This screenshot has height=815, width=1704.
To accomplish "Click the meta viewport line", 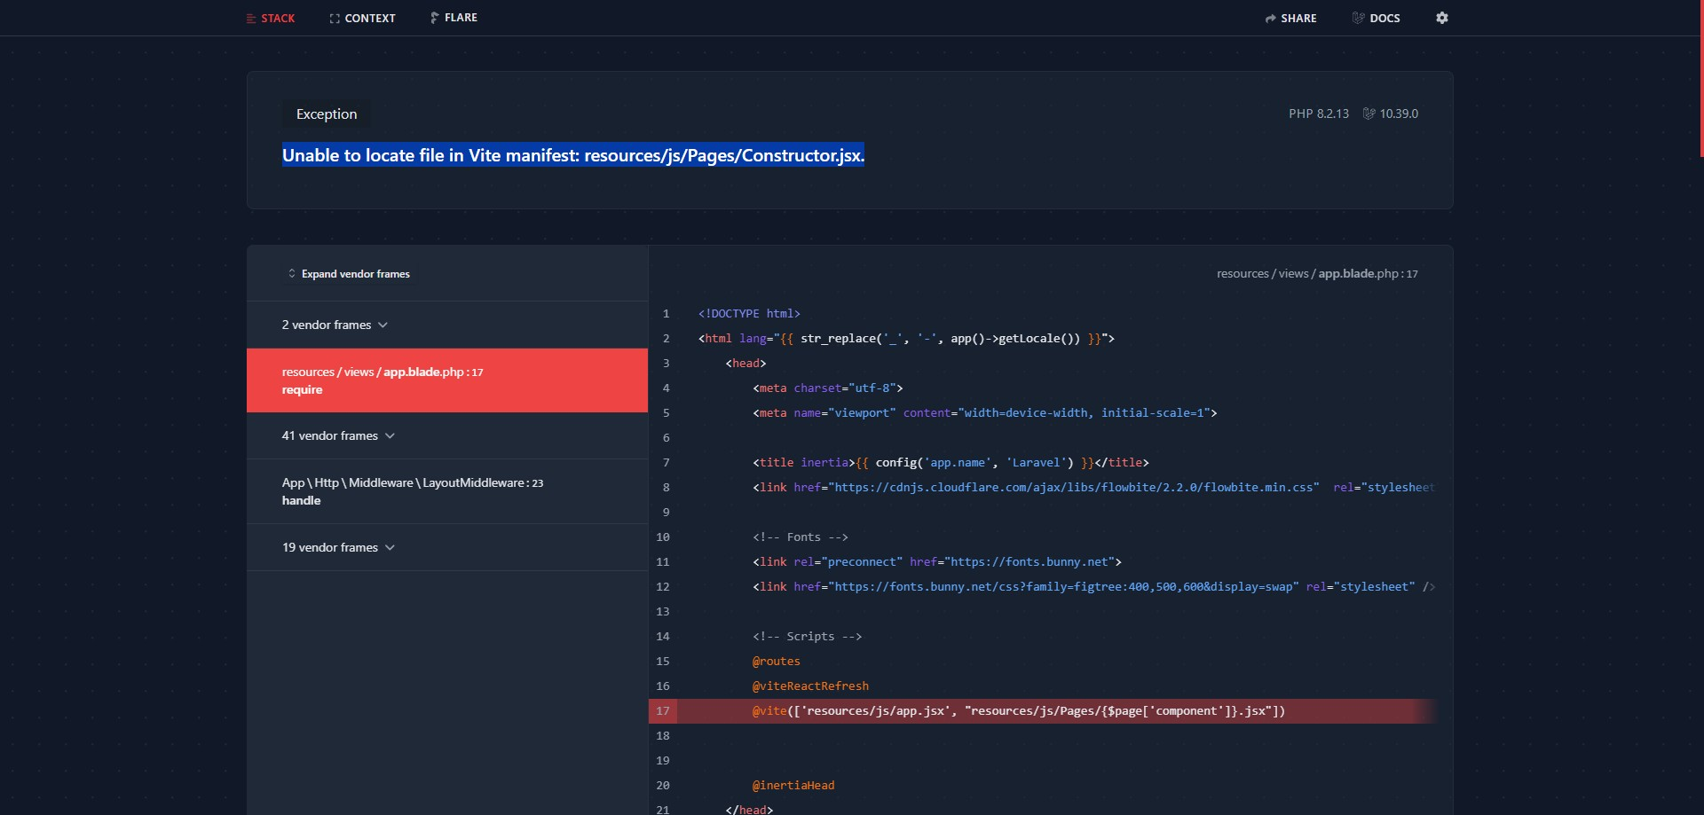I will (985, 413).
